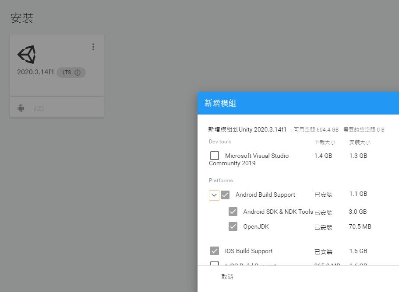Click the 2020.3.14f1 version text on the card
Image resolution: width=399 pixels, height=292 pixels.
point(35,72)
